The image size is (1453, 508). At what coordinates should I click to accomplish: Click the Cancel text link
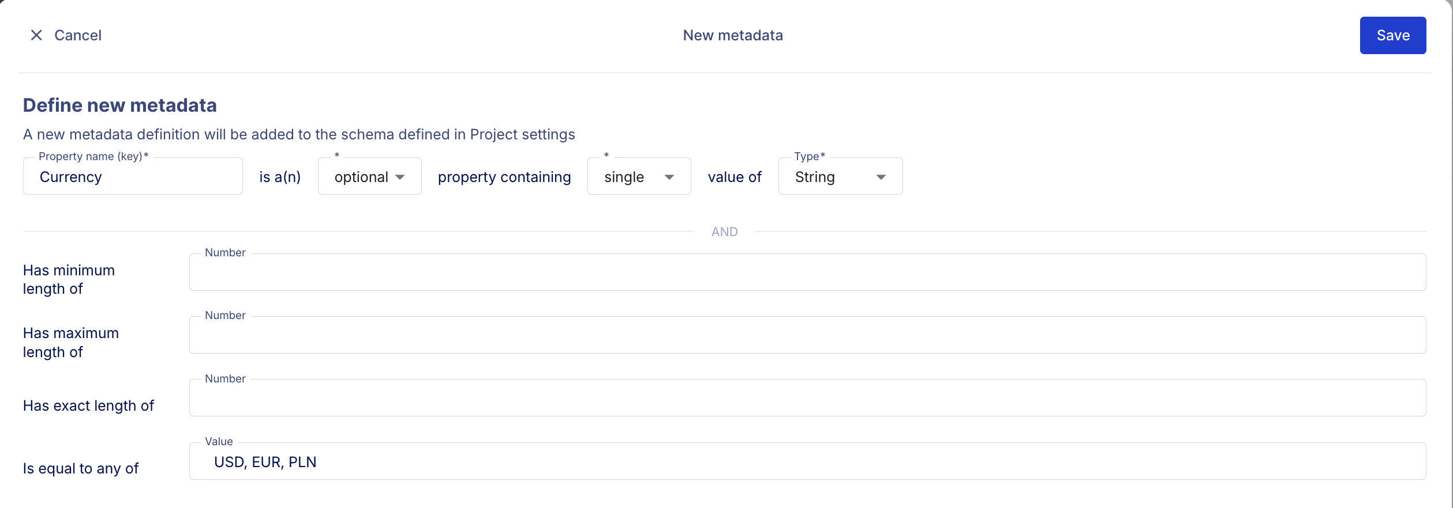click(78, 35)
